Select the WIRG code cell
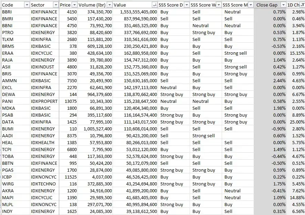The image size is (305, 215). point(15,184)
